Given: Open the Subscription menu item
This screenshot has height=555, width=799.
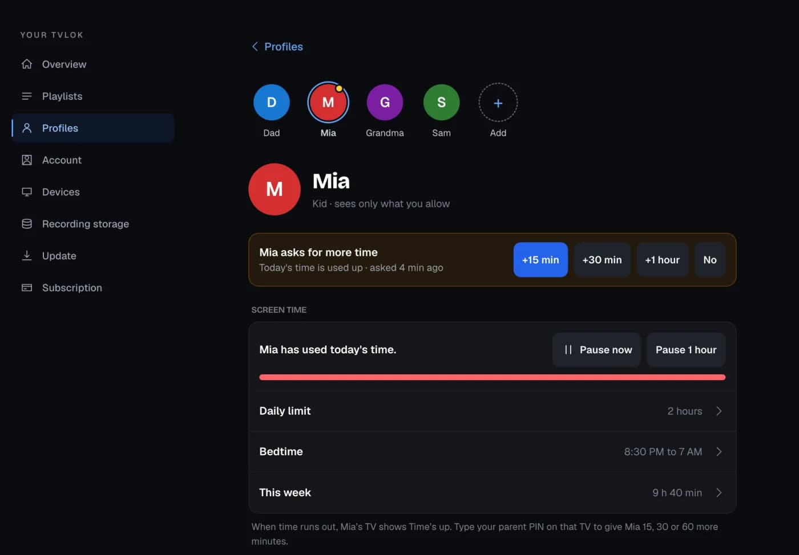Looking at the screenshot, I should click(93, 287).
